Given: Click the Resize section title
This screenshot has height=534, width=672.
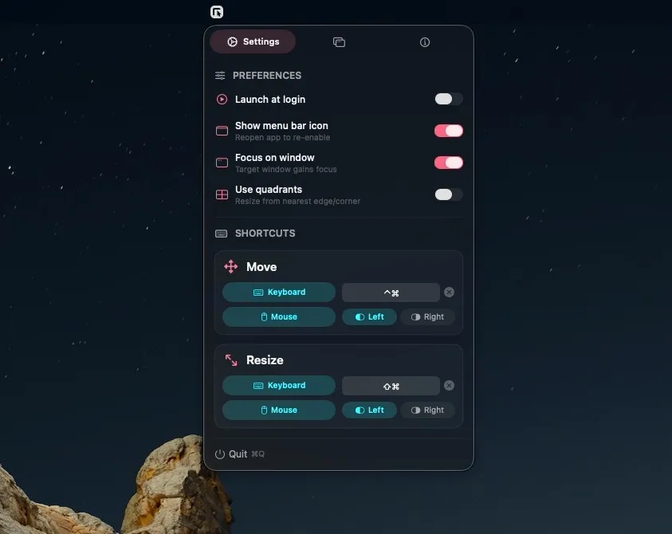Looking at the screenshot, I should 265,360.
